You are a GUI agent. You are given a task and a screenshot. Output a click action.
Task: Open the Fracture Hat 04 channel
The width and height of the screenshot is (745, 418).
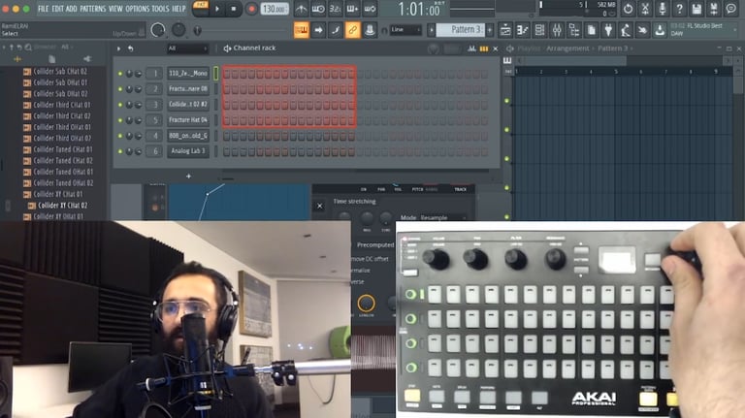point(188,120)
